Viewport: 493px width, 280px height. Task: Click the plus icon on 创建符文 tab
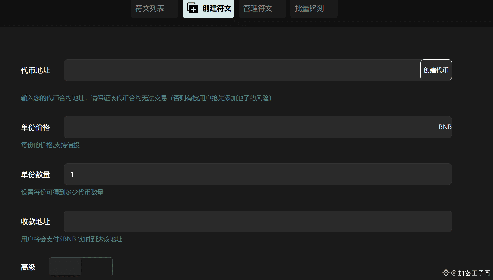point(193,9)
